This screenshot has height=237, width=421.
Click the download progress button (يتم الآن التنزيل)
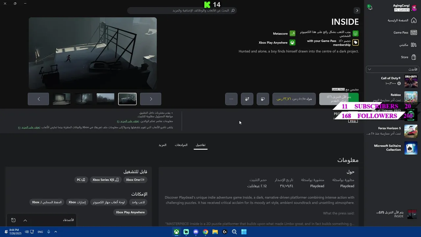coord(339,99)
